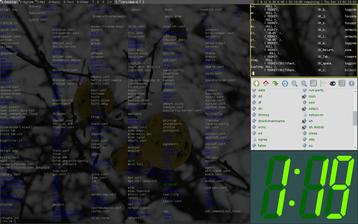
Task: Click the green change-directory arrow icon
Action: 275,83
